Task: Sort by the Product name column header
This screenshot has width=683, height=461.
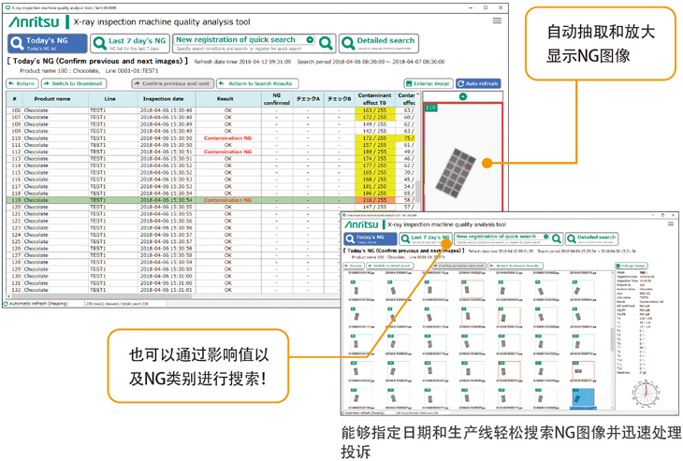Action: coord(52,99)
